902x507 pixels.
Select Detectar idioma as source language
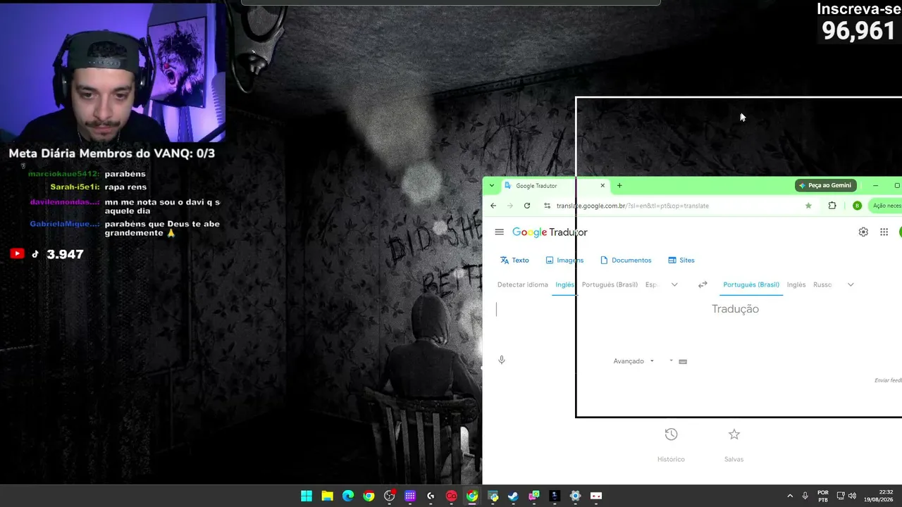pos(523,284)
